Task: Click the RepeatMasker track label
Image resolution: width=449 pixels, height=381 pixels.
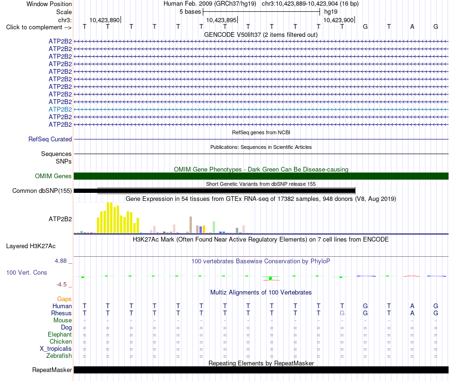Action: click(x=52, y=370)
